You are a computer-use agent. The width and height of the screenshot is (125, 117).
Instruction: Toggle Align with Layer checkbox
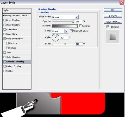pos(71,31)
